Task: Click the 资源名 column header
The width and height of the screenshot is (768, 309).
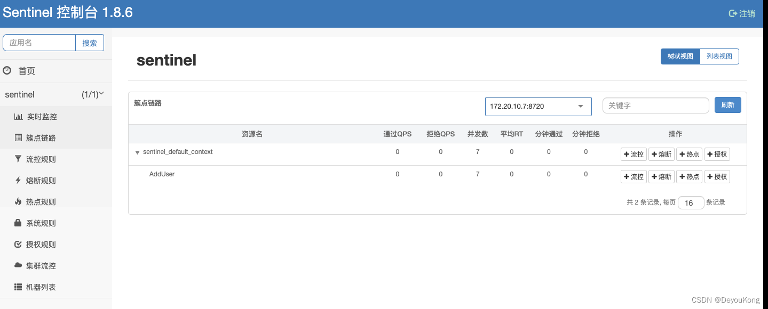Action: tap(252, 134)
